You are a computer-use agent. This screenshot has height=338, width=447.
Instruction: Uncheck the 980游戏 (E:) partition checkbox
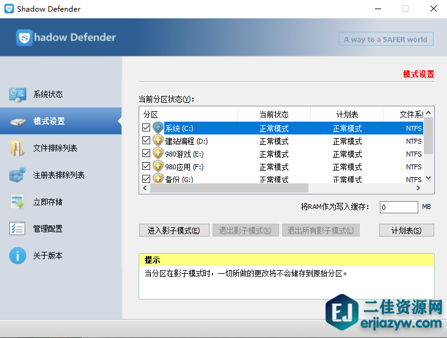(x=146, y=153)
